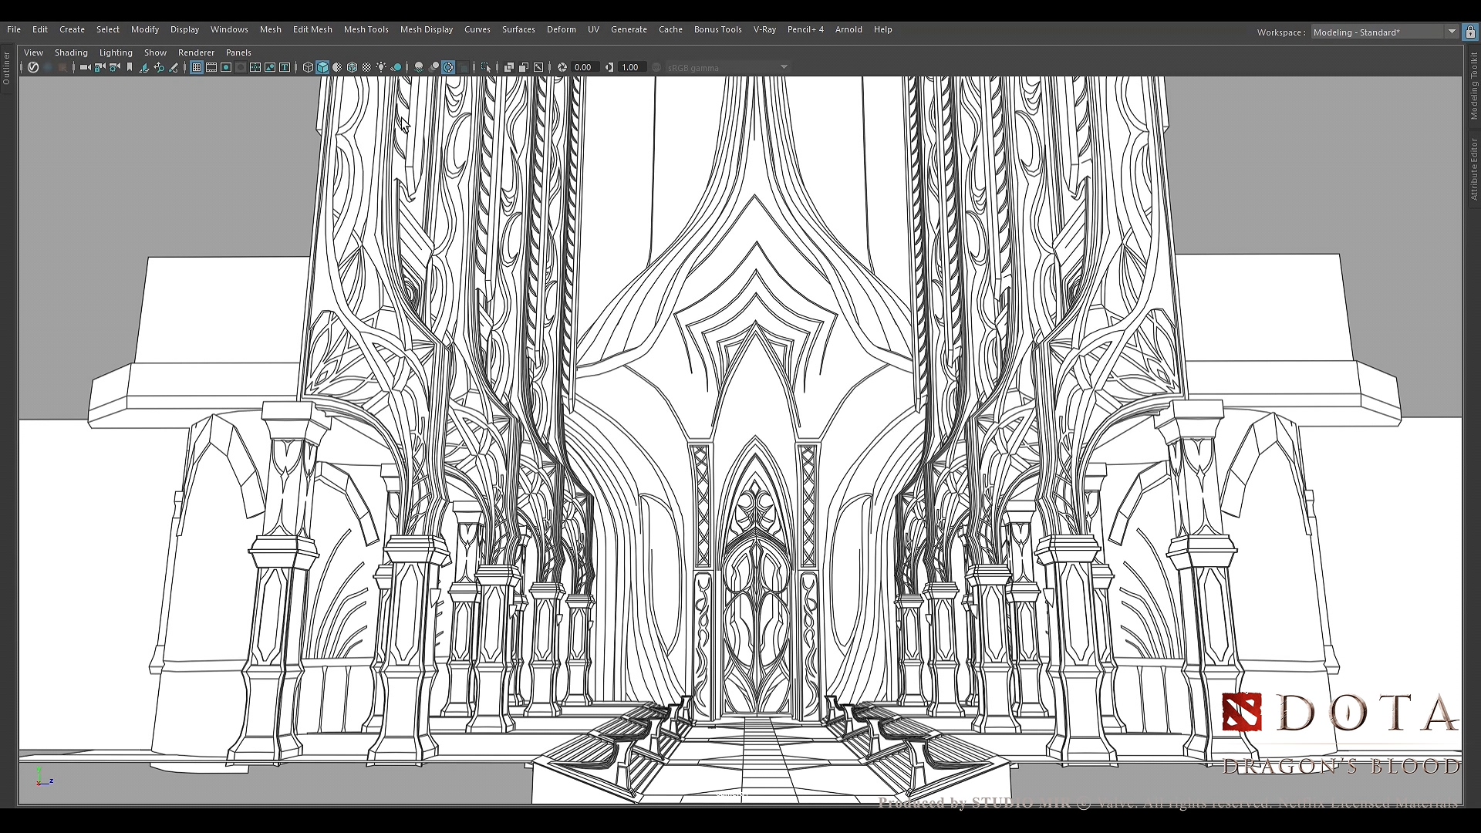
Task: Open the Mesh Display menu
Action: click(x=427, y=29)
